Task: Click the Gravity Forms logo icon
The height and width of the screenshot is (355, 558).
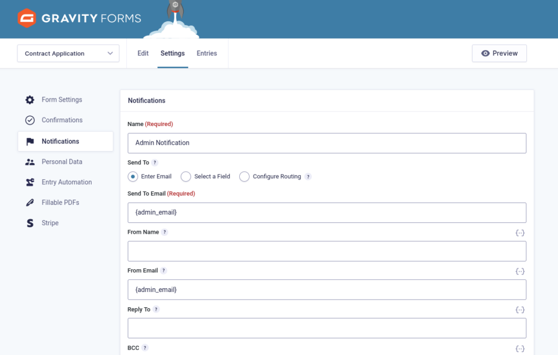Action: point(27,18)
